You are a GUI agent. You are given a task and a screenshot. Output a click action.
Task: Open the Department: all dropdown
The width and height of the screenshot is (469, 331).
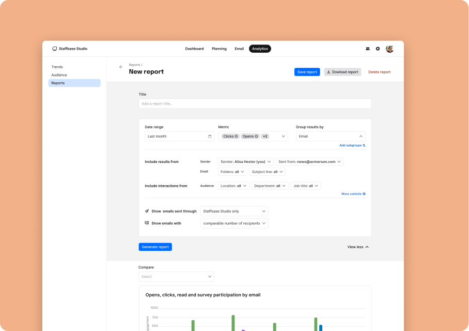(x=270, y=186)
